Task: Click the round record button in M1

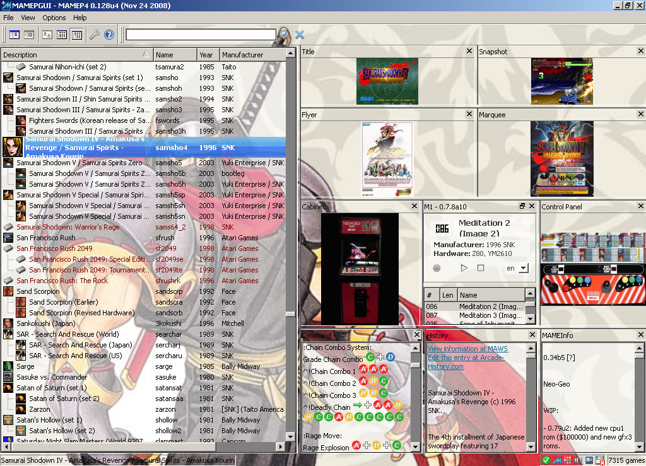Action: point(437,268)
